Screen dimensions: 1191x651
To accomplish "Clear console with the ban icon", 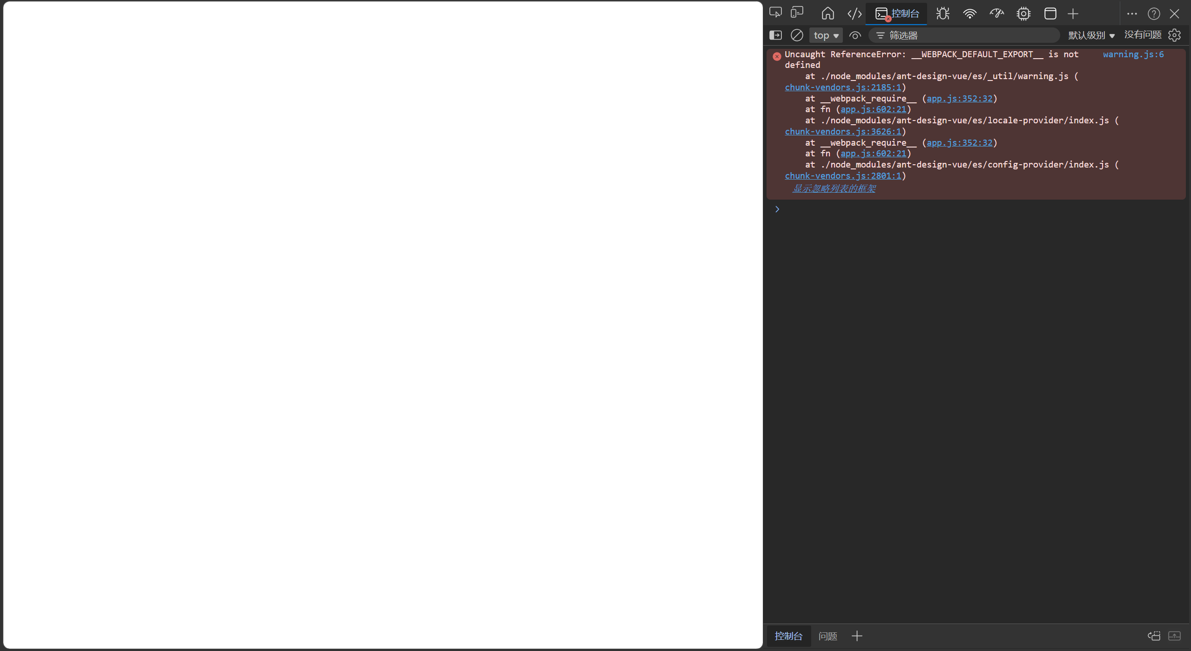I will coord(797,35).
